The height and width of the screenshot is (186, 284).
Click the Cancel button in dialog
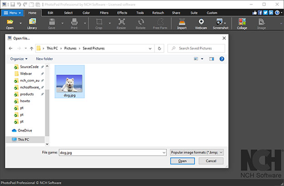pos(211,161)
